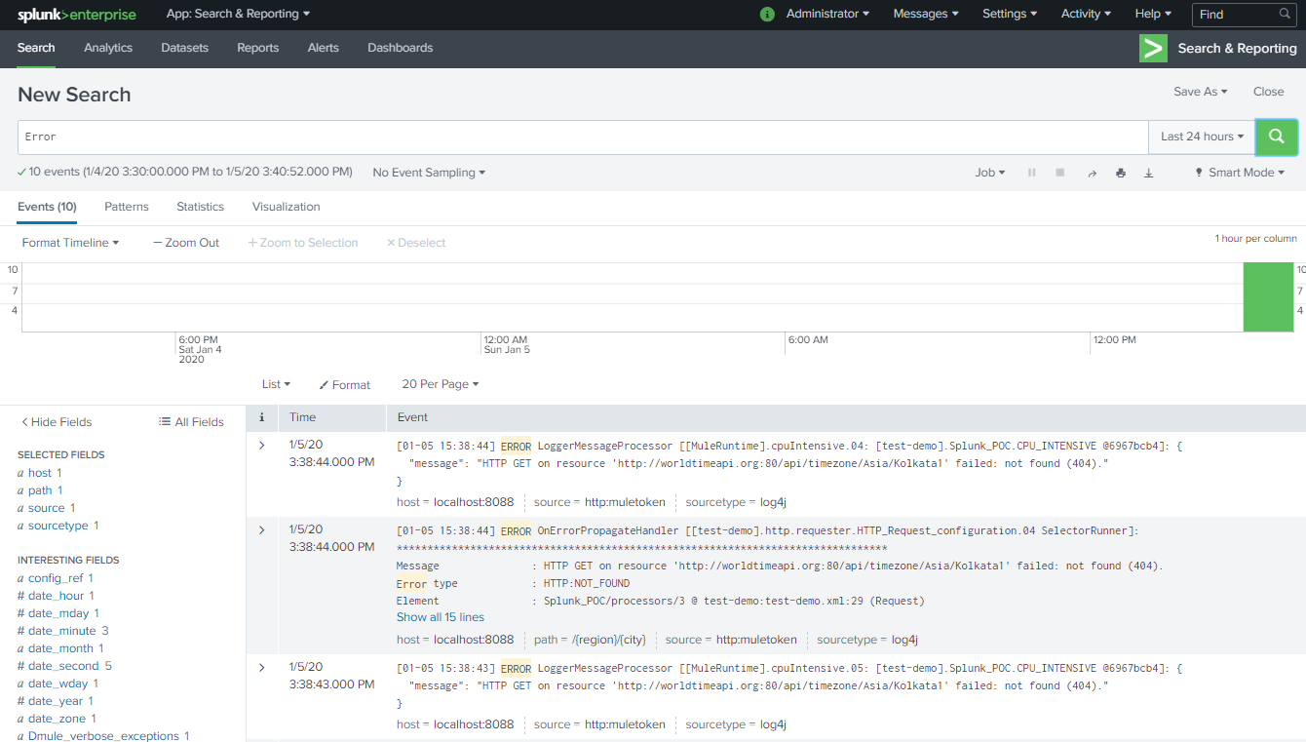Open the Dashboards navigation item
Screen dimensions: 1306x742
[x=400, y=48]
